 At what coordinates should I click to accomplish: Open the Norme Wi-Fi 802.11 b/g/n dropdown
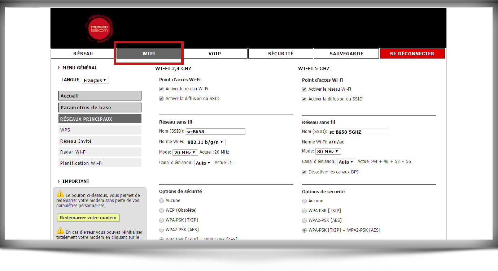pyautogui.click(x=206, y=142)
